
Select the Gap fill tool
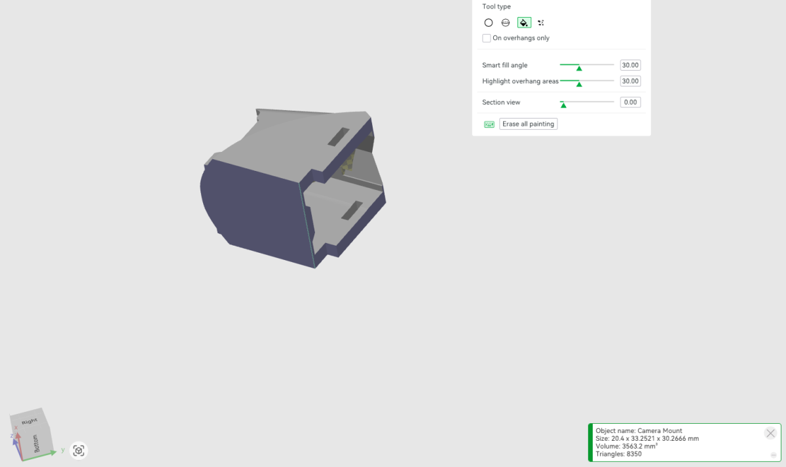coord(541,23)
